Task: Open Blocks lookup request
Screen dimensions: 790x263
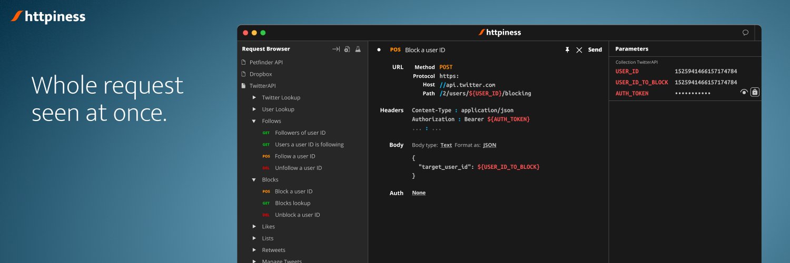Action: (292, 203)
